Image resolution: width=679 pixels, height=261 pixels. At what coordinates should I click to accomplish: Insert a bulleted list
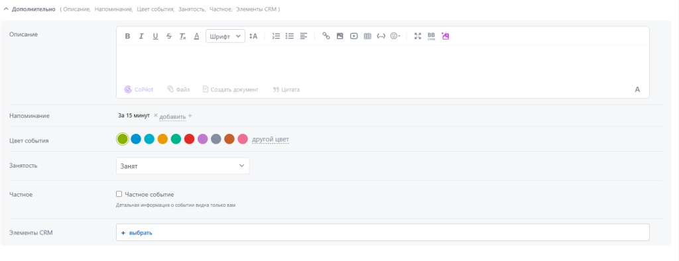point(290,36)
